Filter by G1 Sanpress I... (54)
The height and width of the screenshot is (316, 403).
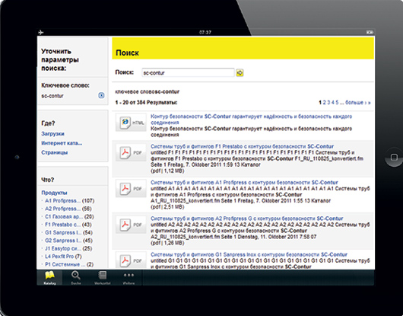tap(68, 233)
